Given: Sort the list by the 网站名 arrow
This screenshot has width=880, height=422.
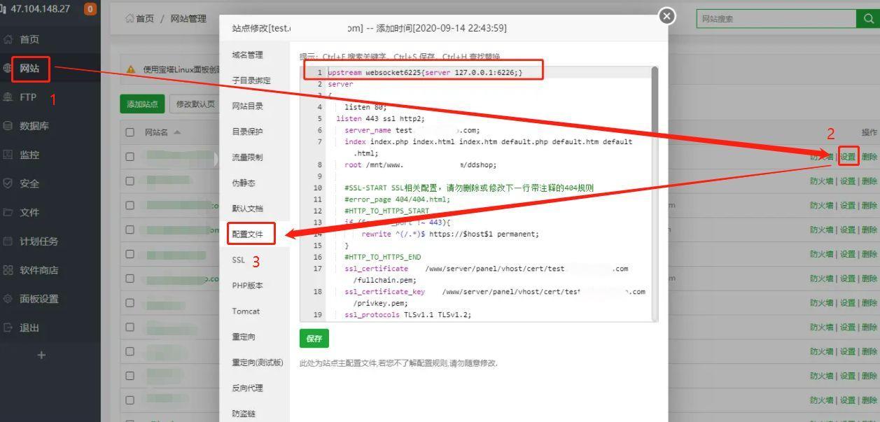Looking at the screenshot, I should (177, 132).
